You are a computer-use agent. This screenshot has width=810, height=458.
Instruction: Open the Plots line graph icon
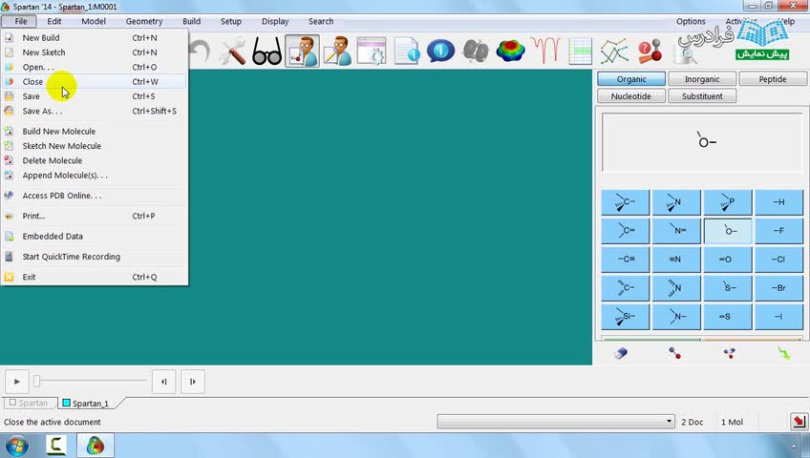coord(614,52)
